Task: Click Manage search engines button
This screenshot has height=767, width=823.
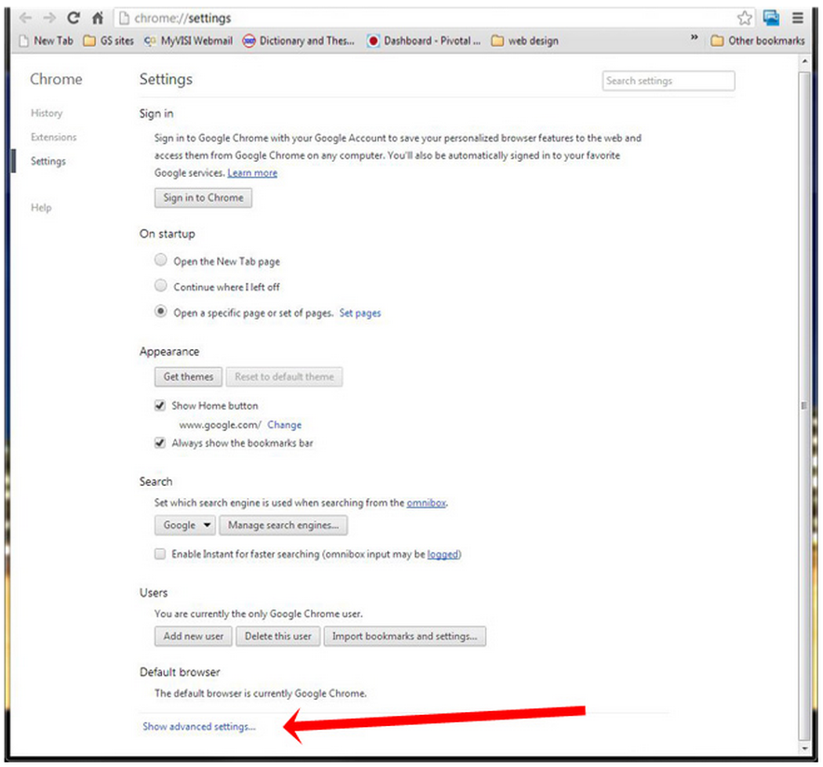Action: (x=283, y=525)
